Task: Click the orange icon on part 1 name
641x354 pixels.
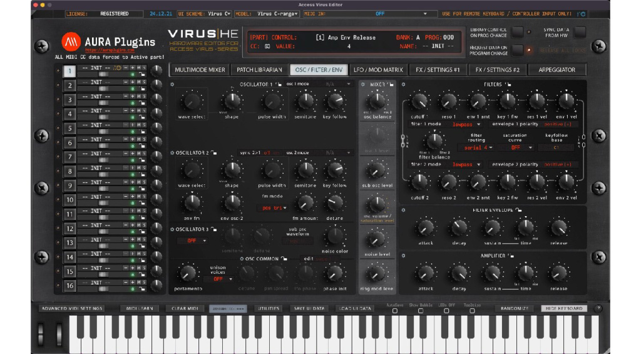Action: tap(117, 68)
